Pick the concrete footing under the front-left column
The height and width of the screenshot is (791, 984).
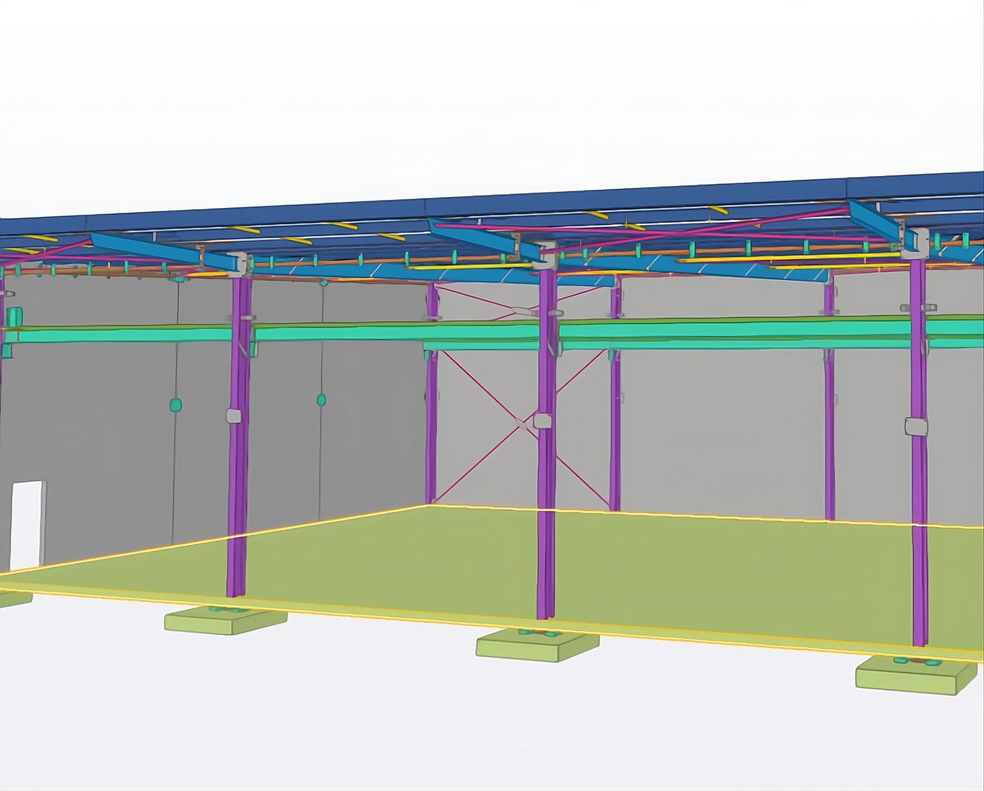(226, 619)
